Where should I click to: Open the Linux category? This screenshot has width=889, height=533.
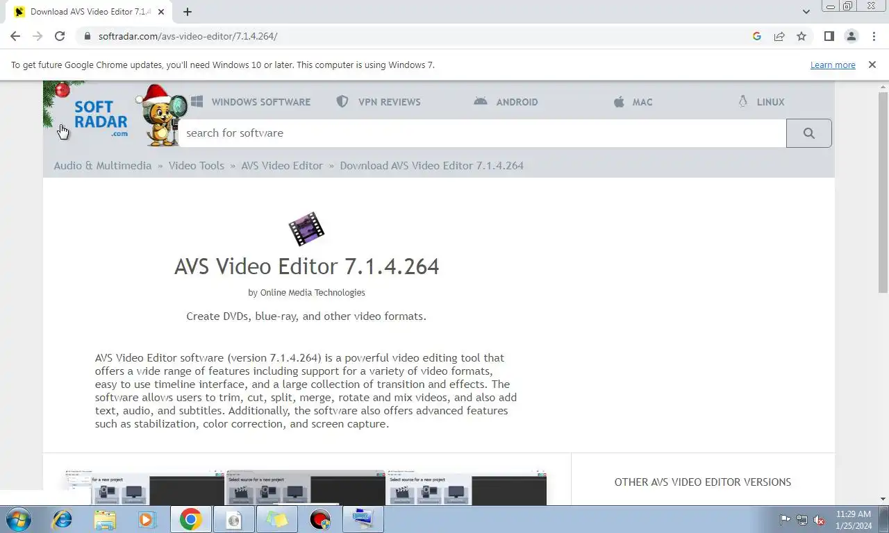click(x=761, y=102)
